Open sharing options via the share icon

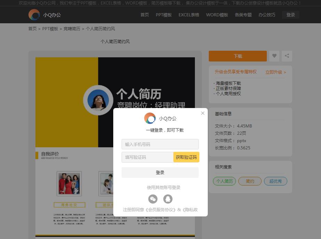(287, 56)
